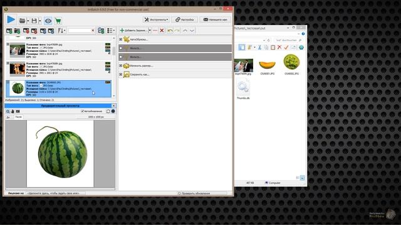Click scissors cut icon in Explorer window
The height and width of the screenshot is (225, 401).
259,47
